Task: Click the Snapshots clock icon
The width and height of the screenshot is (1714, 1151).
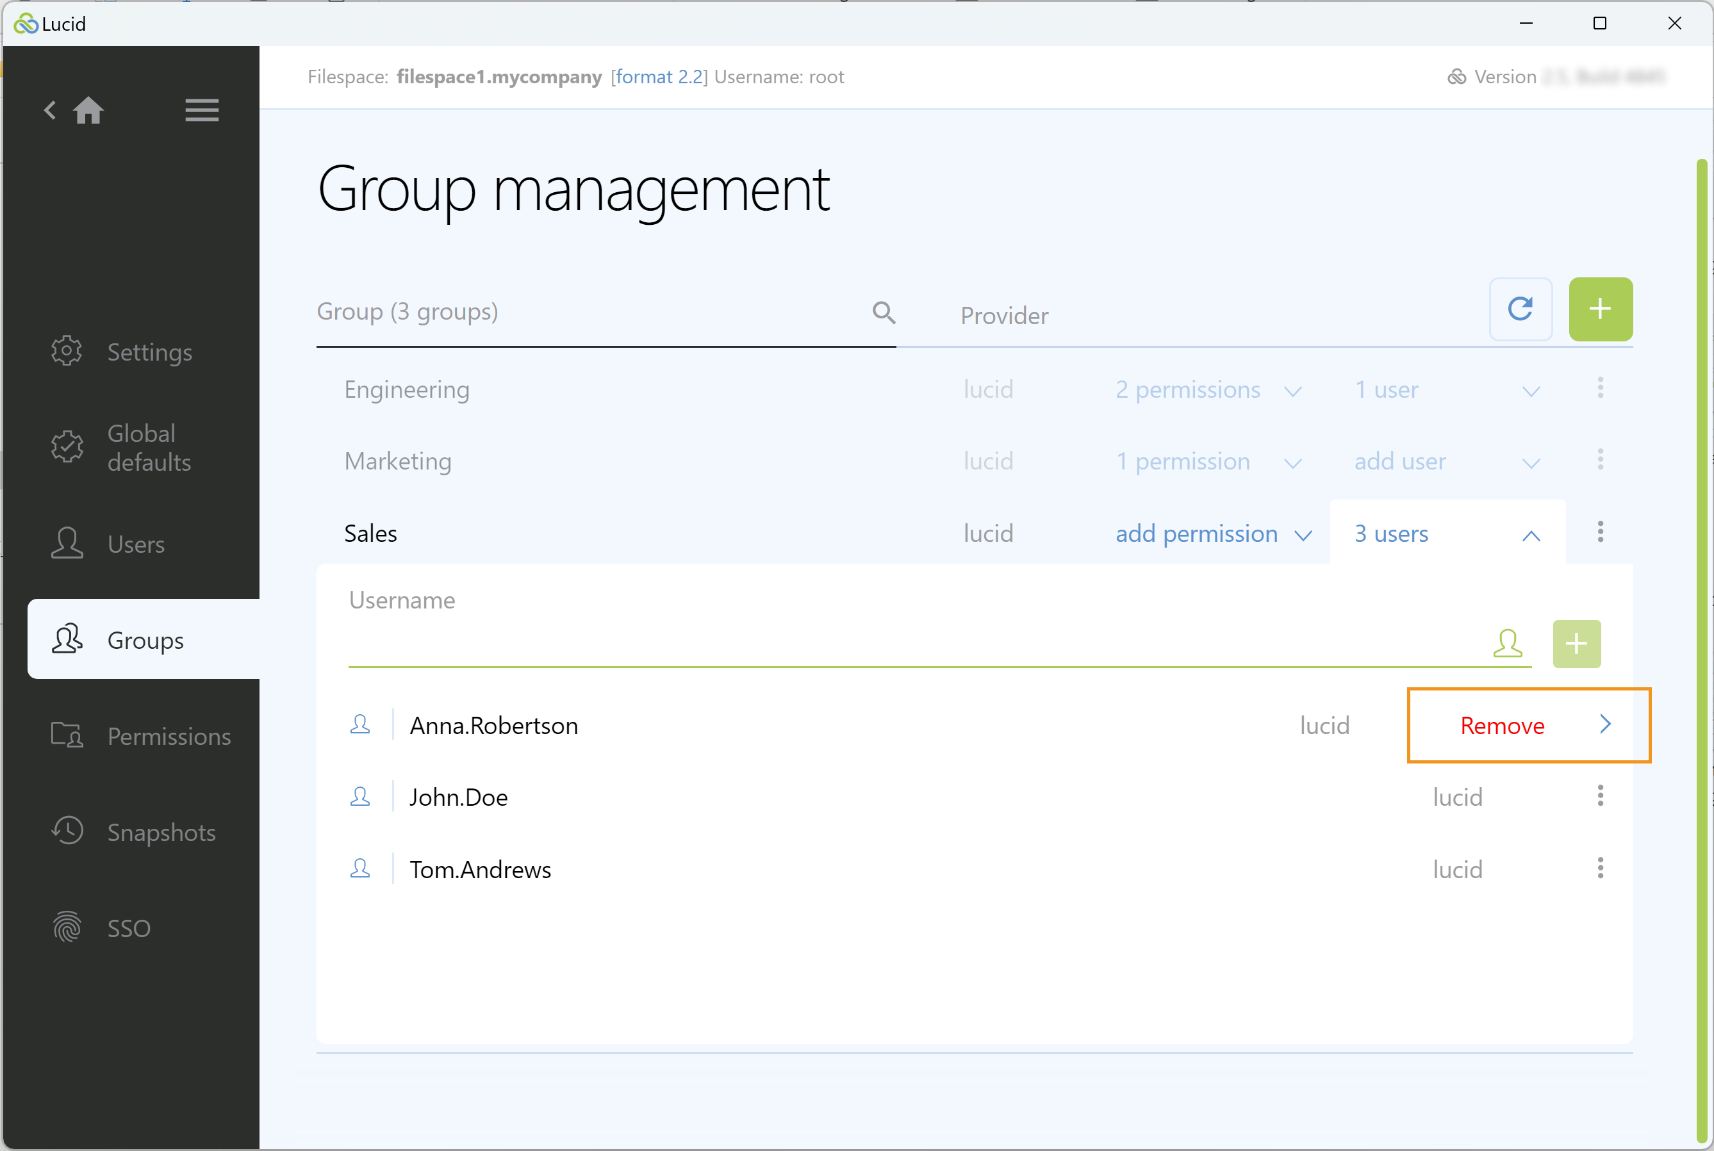Action: [x=67, y=831]
